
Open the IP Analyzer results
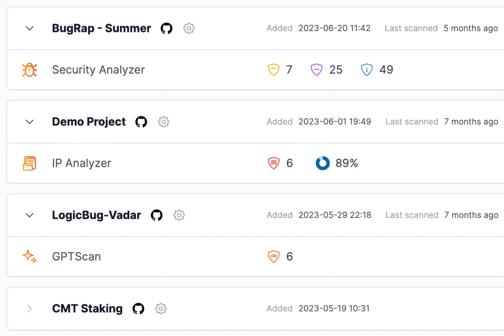81,163
